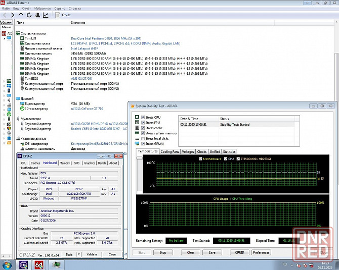
Task: Click the Отчёт report icon in toolbar
Action: [57, 15]
